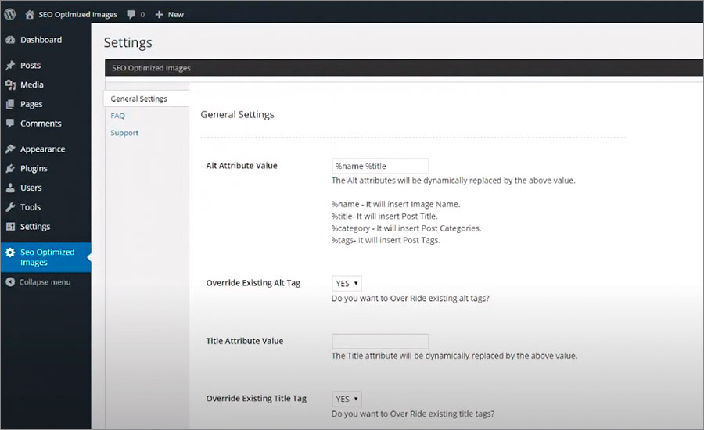Open the comments bubble icon in admin bar
The width and height of the screenshot is (704, 430).
(x=131, y=14)
